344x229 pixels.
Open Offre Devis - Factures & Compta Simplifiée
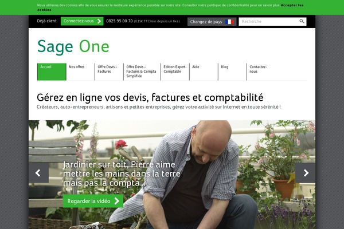[142, 72]
